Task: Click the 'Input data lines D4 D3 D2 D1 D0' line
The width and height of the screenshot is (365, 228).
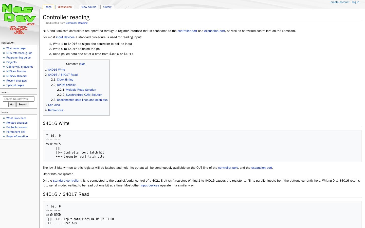Action: coord(89,219)
